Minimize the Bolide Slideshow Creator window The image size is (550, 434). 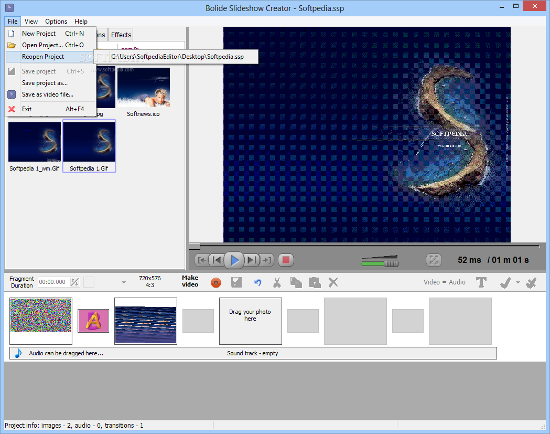point(502,6)
